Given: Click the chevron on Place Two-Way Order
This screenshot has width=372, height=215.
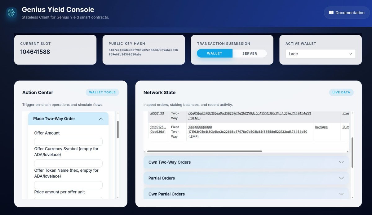Looking at the screenshot, I should pos(101,118).
